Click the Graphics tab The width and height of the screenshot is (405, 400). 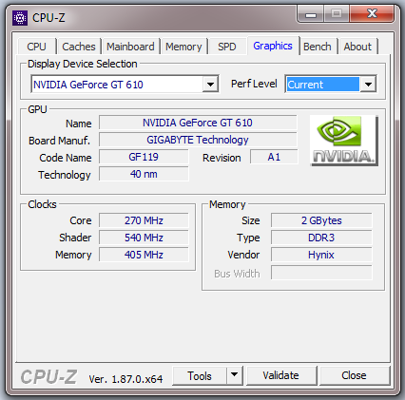pos(273,46)
